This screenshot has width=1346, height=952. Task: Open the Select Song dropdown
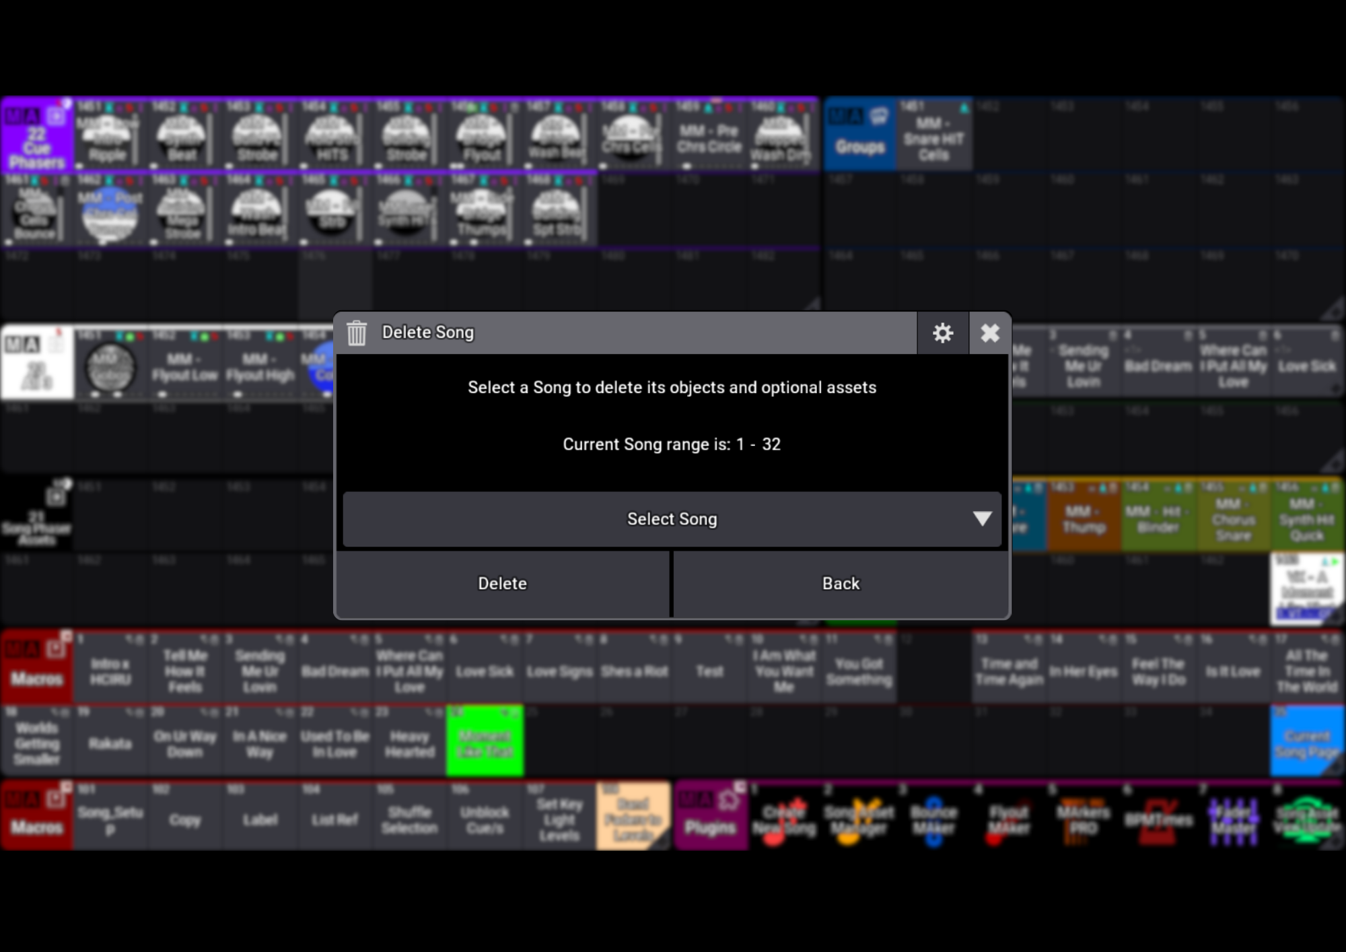672,519
